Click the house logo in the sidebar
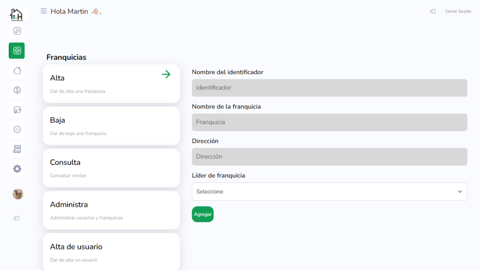Image resolution: width=480 pixels, height=270 pixels. (x=16, y=14)
